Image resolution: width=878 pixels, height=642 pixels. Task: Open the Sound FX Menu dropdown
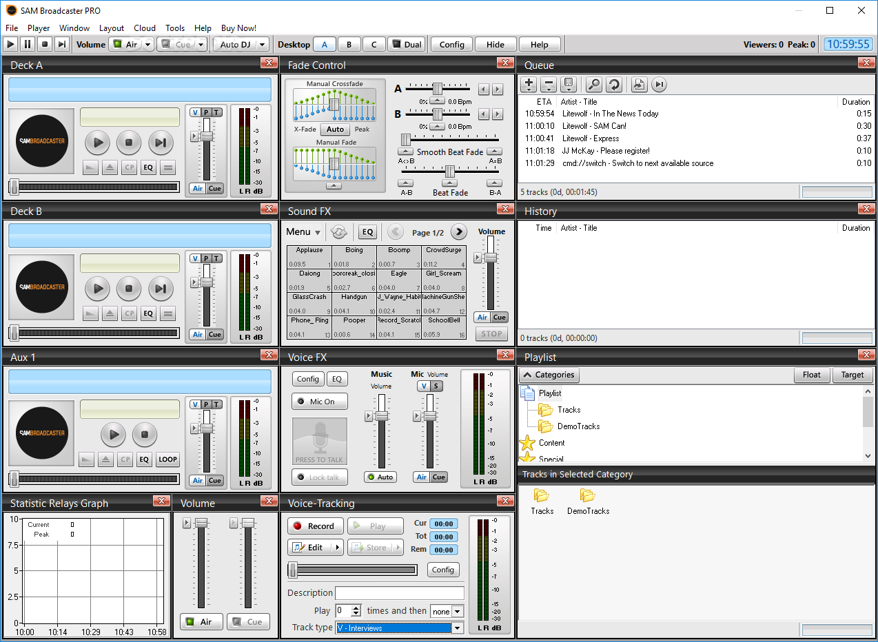(303, 232)
